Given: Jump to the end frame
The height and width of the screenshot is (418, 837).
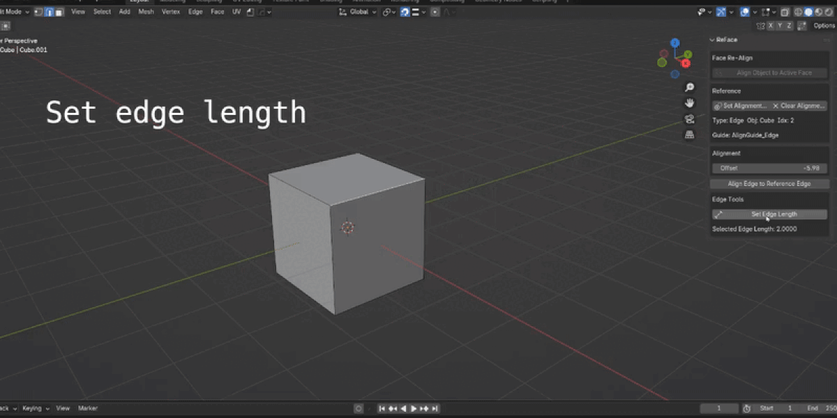Looking at the screenshot, I should (x=435, y=408).
